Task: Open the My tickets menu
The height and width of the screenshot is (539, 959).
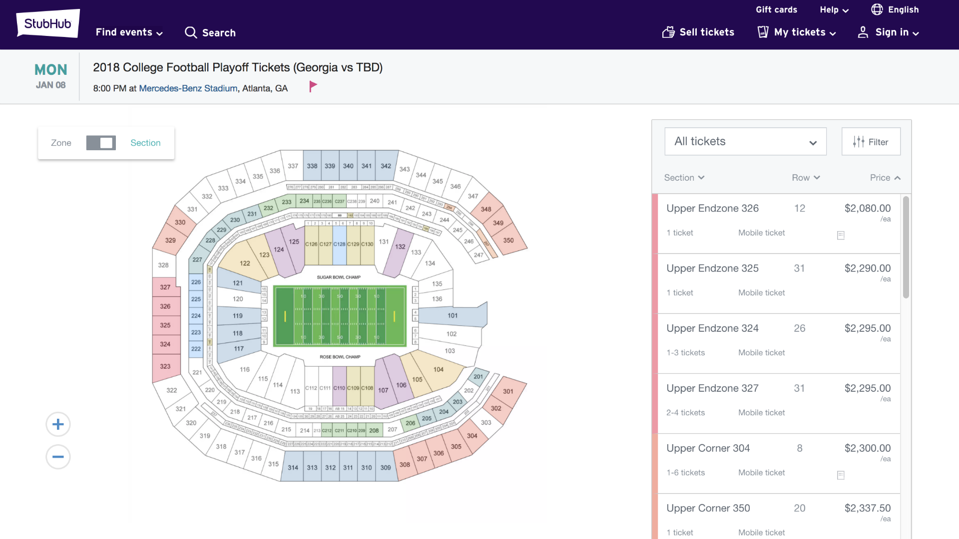Action: (797, 32)
